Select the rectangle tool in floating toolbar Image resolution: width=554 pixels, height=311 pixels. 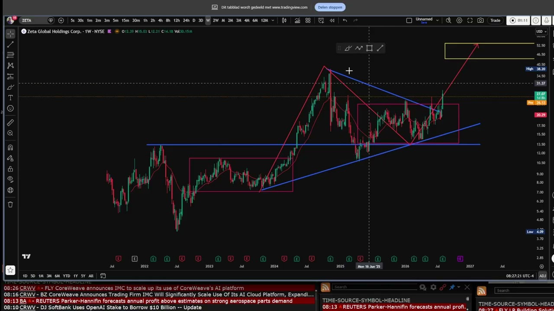[x=369, y=48]
